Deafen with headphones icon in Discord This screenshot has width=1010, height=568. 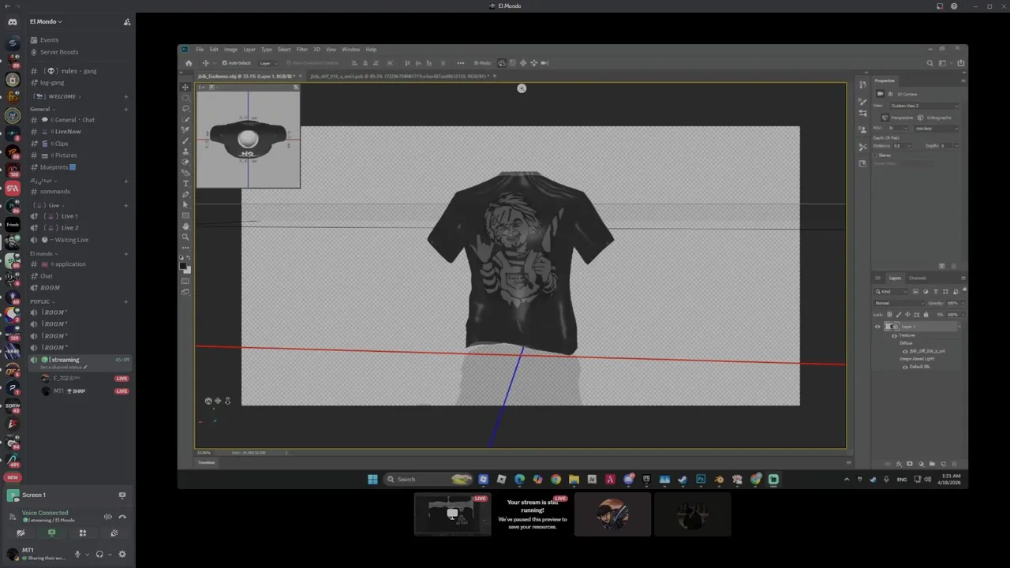coord(99,554)
